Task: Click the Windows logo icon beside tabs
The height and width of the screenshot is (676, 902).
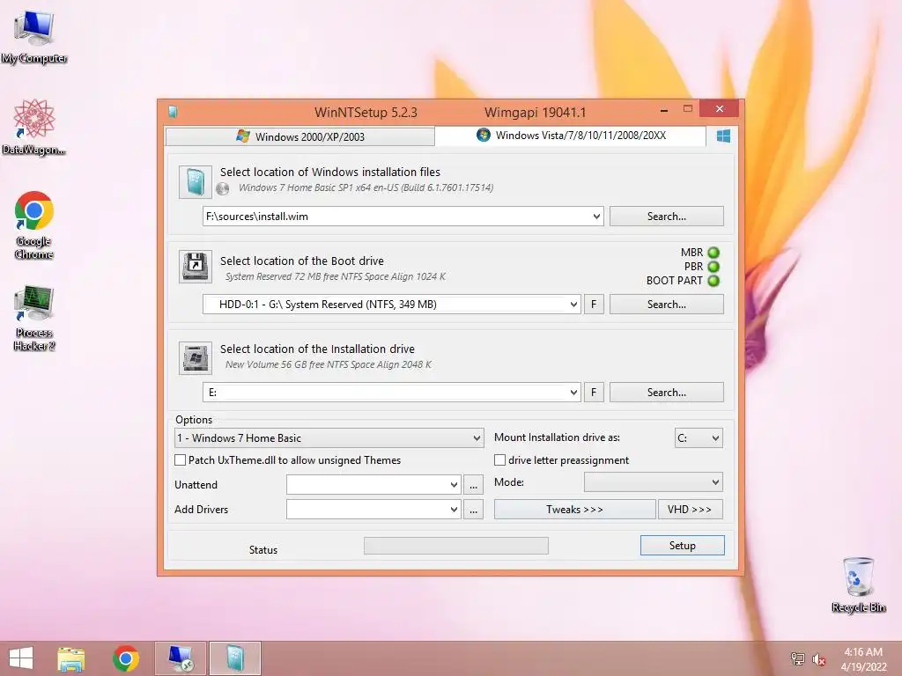Action: click(723, 136)
